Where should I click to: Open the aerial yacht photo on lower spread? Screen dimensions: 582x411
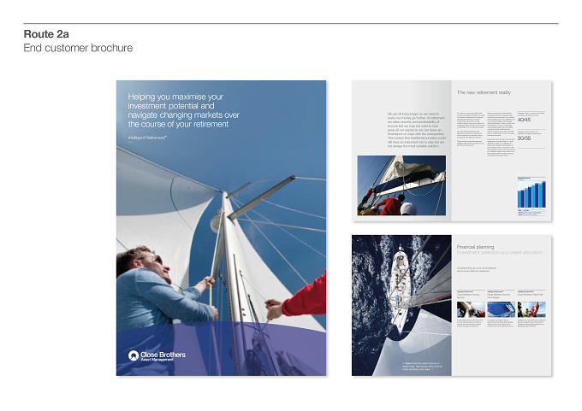[401, 306]
